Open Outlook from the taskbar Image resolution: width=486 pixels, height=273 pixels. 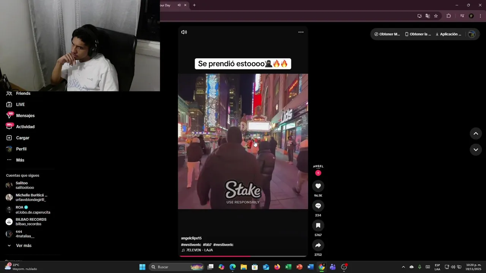tap(266, 267)
